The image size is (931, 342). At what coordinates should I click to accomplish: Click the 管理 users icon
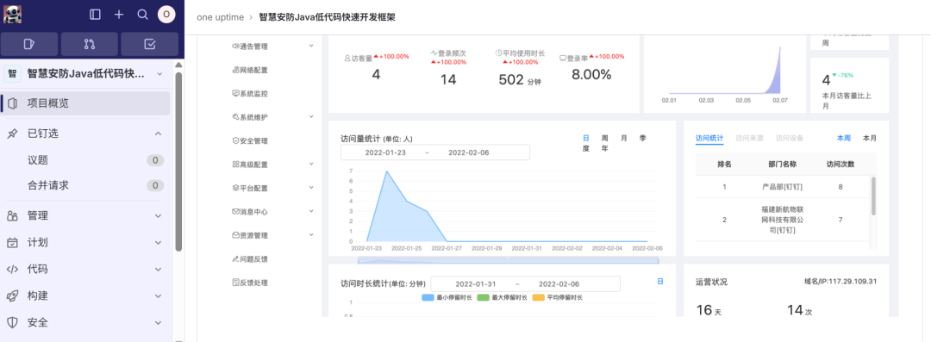pyautogui.click(x=12, y=216)
